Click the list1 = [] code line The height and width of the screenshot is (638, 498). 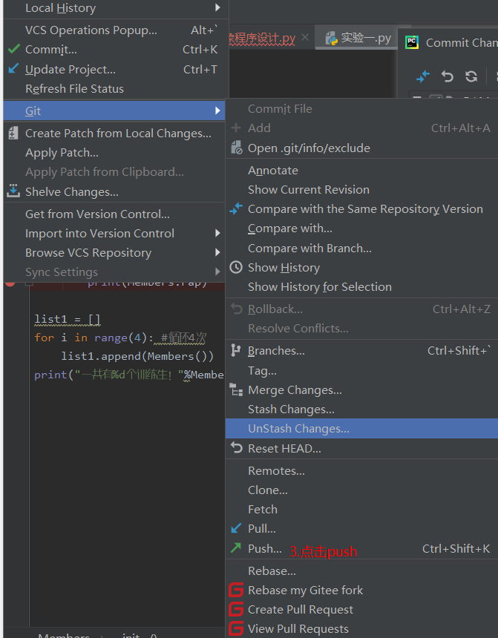[68, 320]
